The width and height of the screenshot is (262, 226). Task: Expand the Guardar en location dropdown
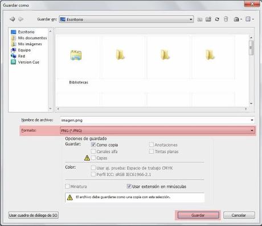tap(191, 19)
